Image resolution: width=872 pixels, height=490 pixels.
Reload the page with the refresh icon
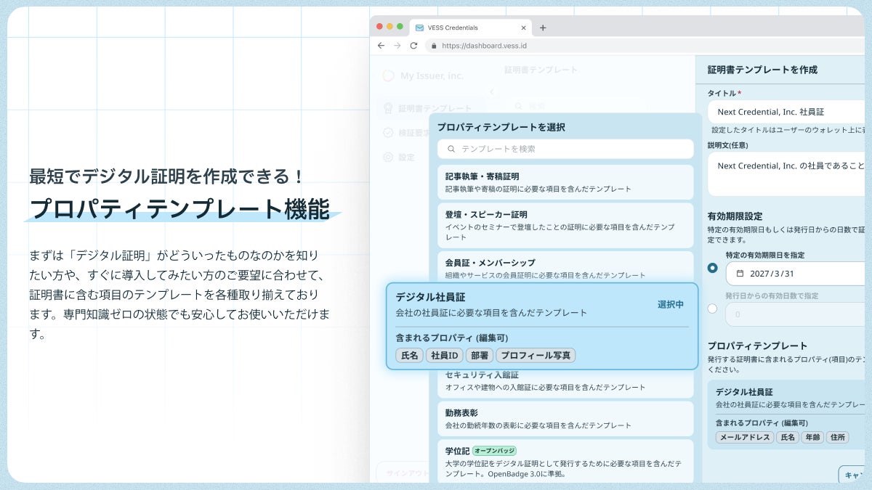coord(413,45)
